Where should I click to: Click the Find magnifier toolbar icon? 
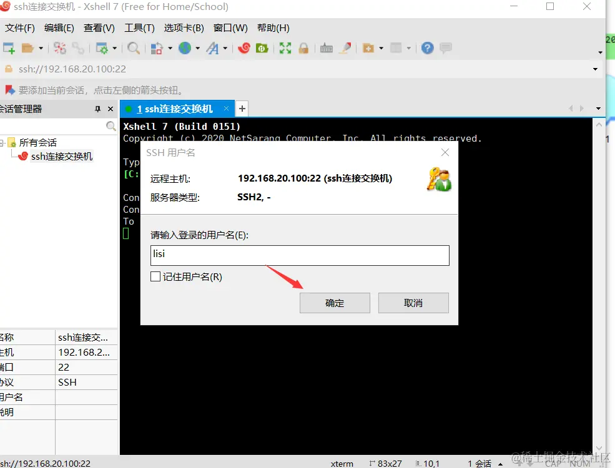tap(134, 48)
